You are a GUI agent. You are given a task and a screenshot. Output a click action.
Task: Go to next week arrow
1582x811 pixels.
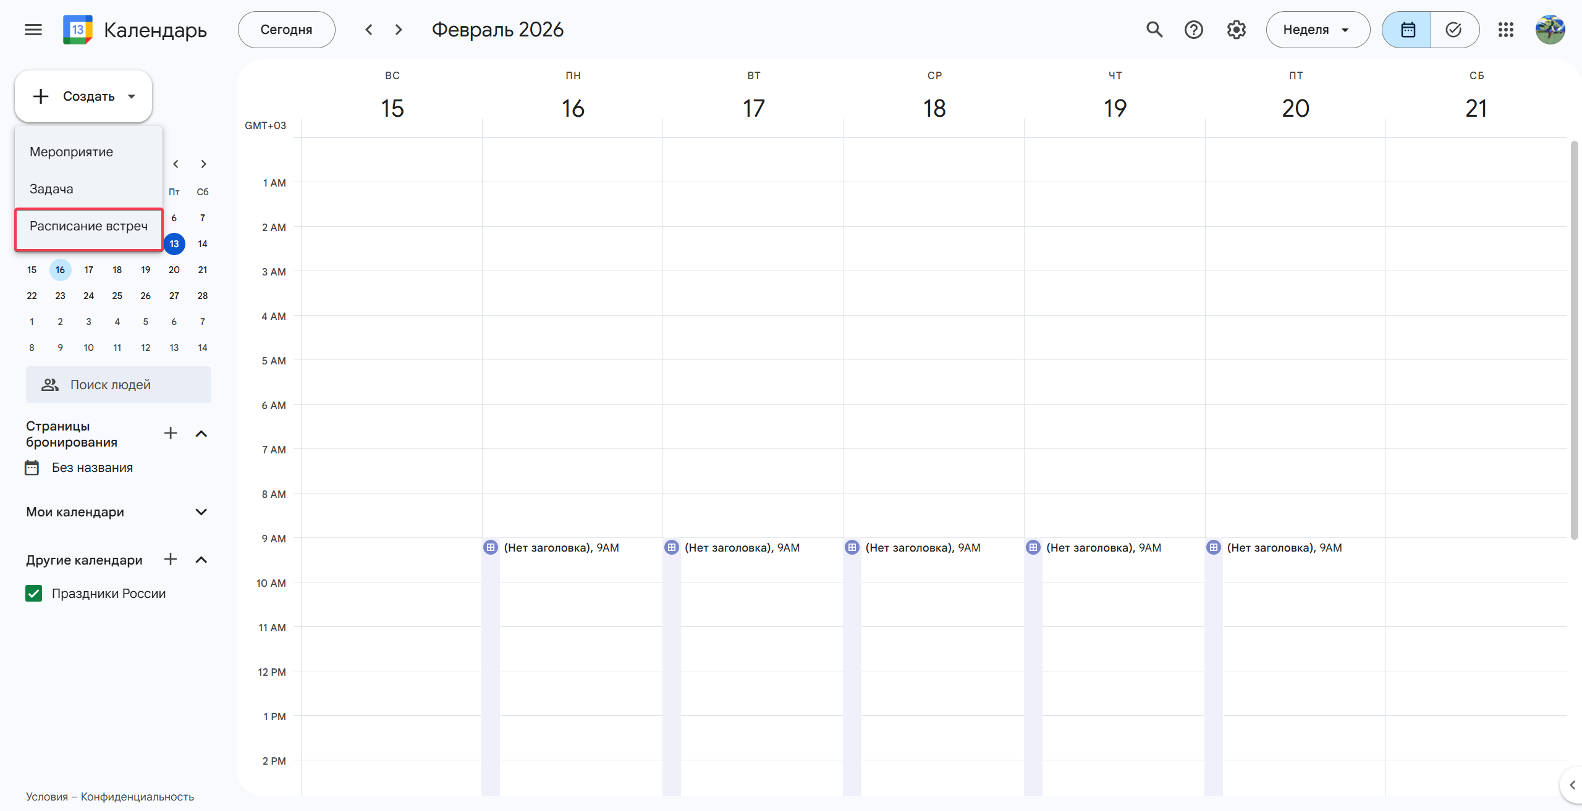click(399, 30)
